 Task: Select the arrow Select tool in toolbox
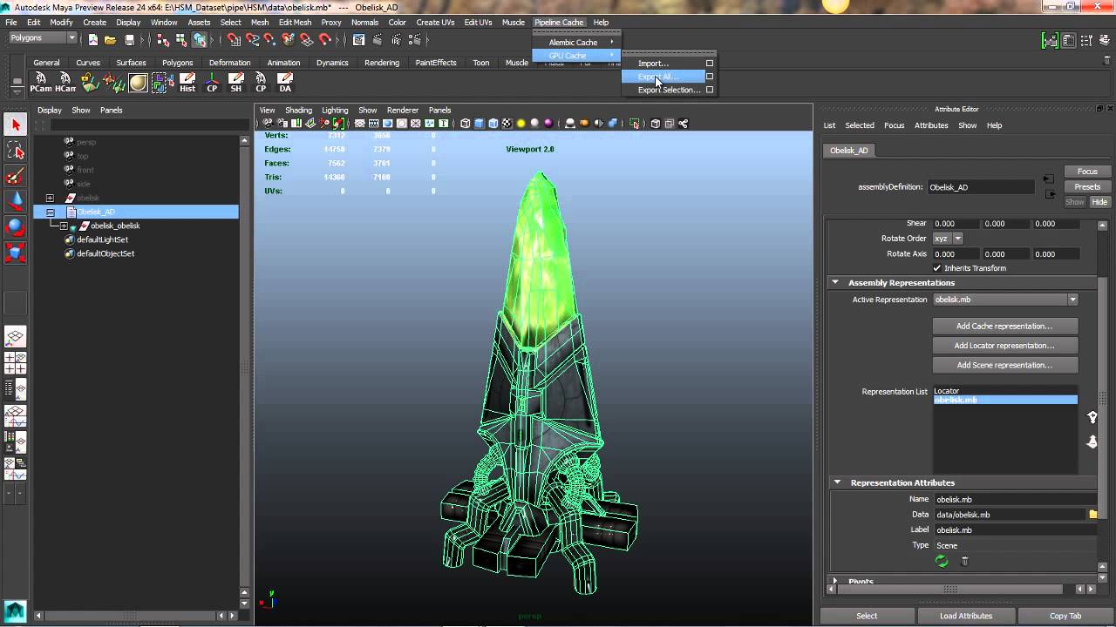15,125
